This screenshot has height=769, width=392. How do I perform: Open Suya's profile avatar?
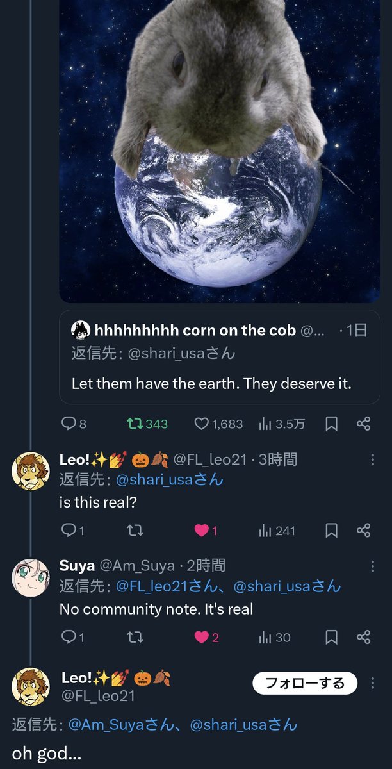30,577
